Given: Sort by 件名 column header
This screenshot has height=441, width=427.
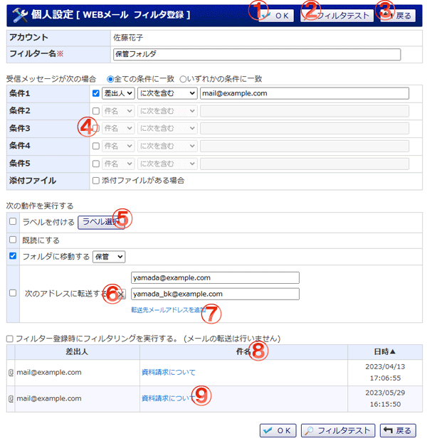Looking at the screenshot, I should tap(243, 352).
